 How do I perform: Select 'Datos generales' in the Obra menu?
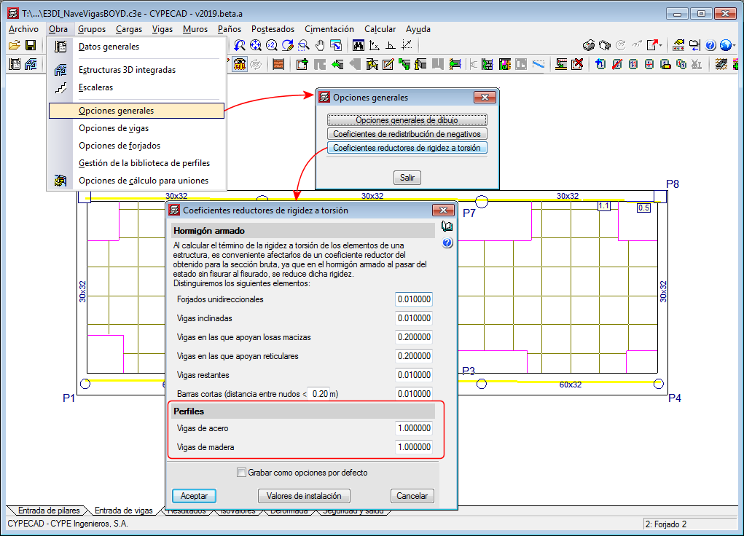(x=137, y=47)
